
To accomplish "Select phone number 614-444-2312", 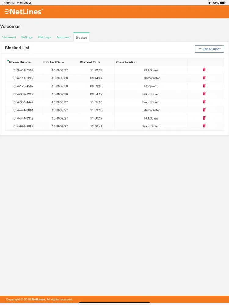I will click(x=24, y=118).
